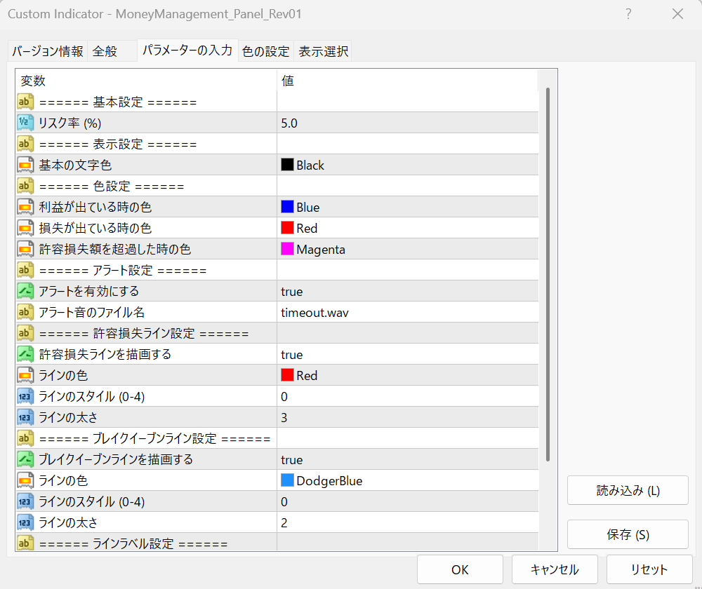Click the Blue swatch for 利益が出ている時の色

pos(287,207)
